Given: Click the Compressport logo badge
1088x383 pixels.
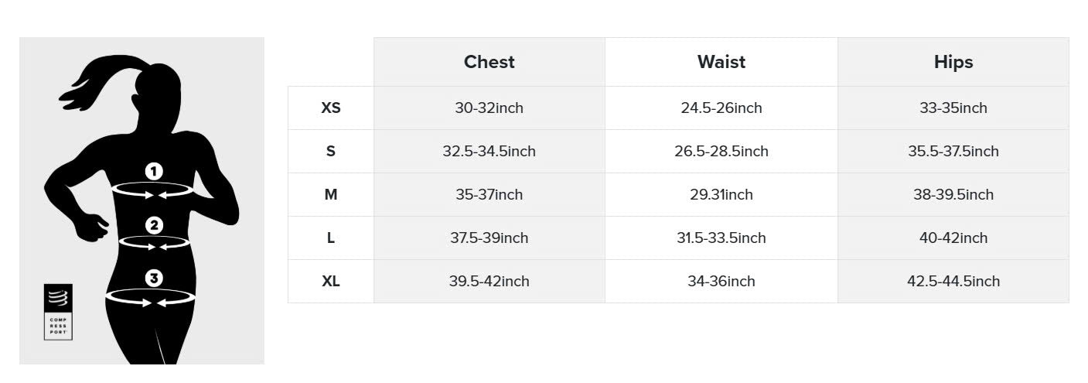Looking at the screenshot, I should (58, 312).
